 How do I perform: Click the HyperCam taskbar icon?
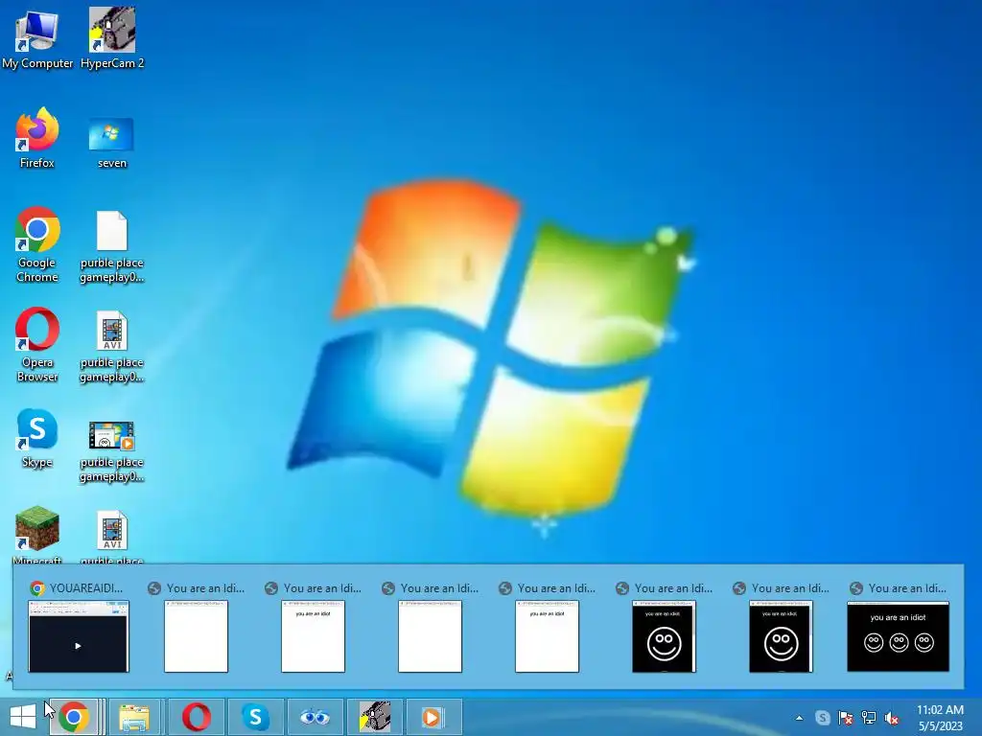point(375,717)
